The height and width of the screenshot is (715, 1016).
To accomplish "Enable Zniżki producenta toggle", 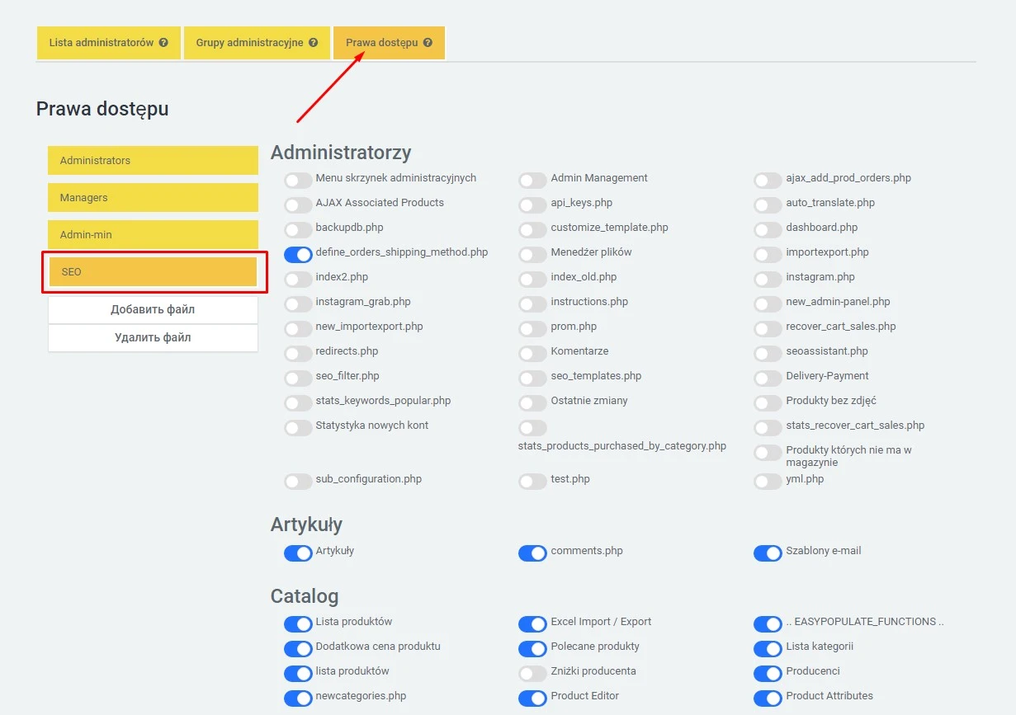I will pyautogui.click(x=532, y=673).
